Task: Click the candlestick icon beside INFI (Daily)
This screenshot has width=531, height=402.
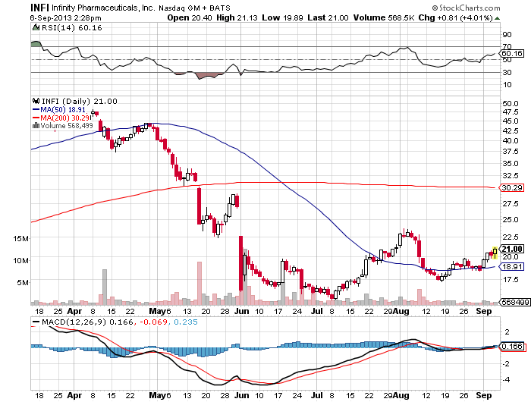Action: pyautogui.click(x=36, y=101)
